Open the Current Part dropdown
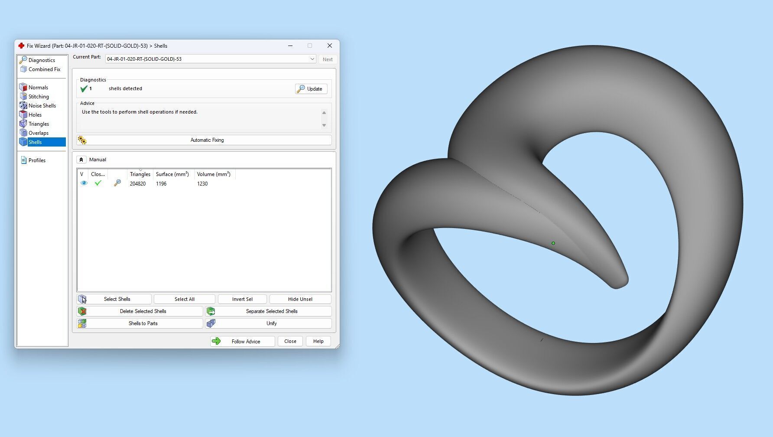Image resolution: width=773 pixels, height=437 pixels. [211, 59]
